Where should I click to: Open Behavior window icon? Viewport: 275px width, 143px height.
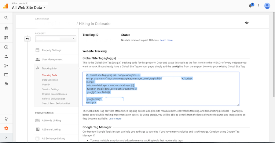[x=6, y=75]
